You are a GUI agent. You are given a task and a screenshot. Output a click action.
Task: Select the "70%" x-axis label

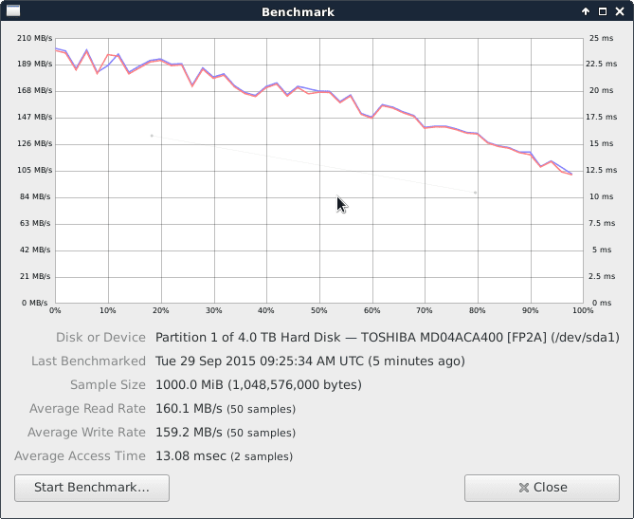pos(425,310)
